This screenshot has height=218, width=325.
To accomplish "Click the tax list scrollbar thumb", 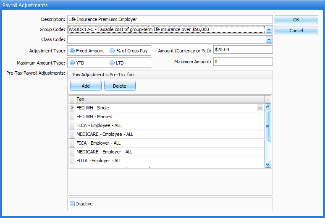I will coord(268,126).
